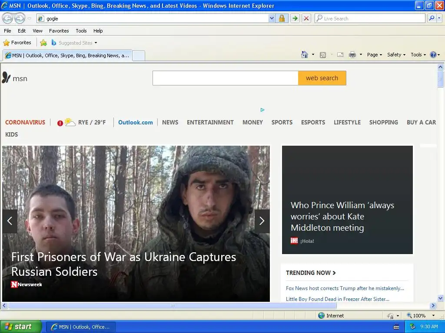445x333 pixels.
Task: Click the partly cloudy weather icon
Action: [x=70, y=122]
